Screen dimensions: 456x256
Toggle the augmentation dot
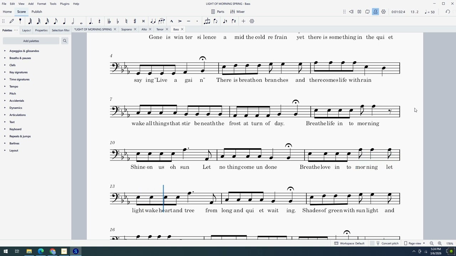point(91,21)
